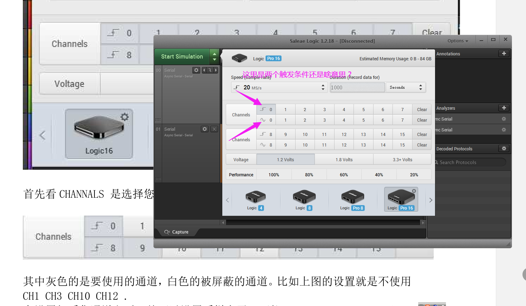Toggle analog channel 8
The height and width of the screenshot is (306, 526).
coord(266,145)
